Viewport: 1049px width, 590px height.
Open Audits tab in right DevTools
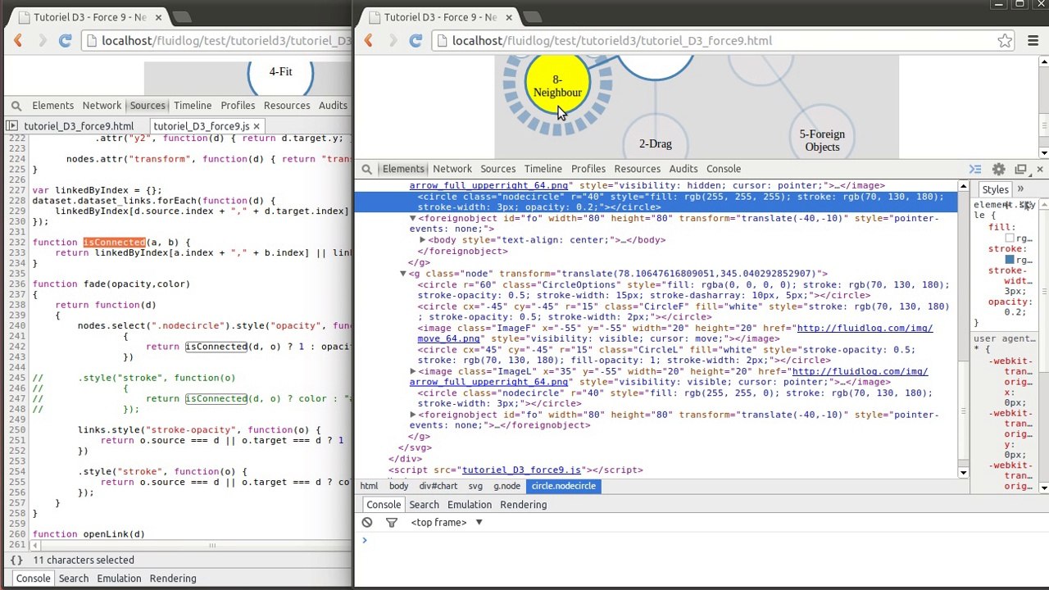coord(683,169)
